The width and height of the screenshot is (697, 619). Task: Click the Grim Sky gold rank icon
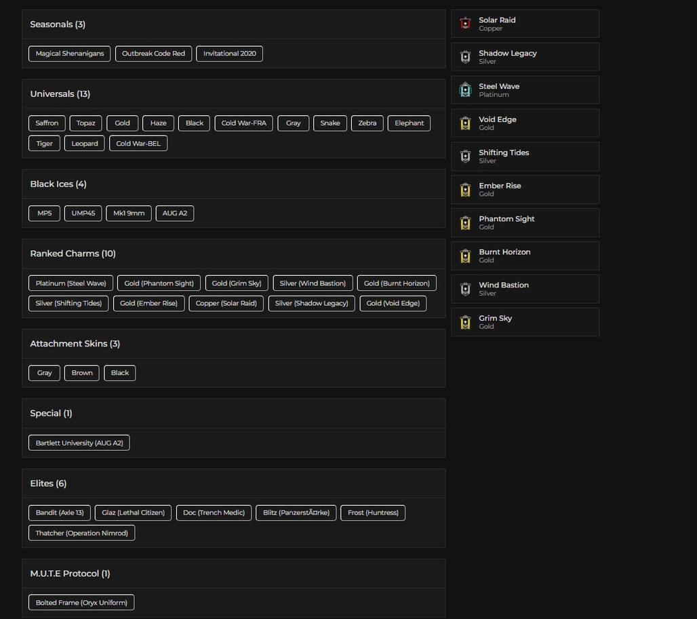tap(465, 323)
